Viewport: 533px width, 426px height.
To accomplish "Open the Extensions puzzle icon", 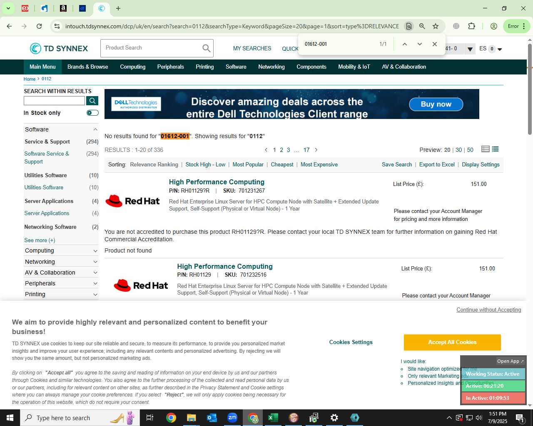I will [x=471, y=26].
